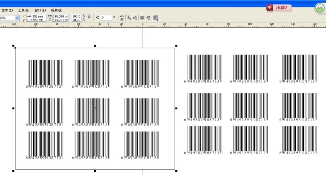
Task: Click the y position field 197.966 mm
Action: click(36, 20)
